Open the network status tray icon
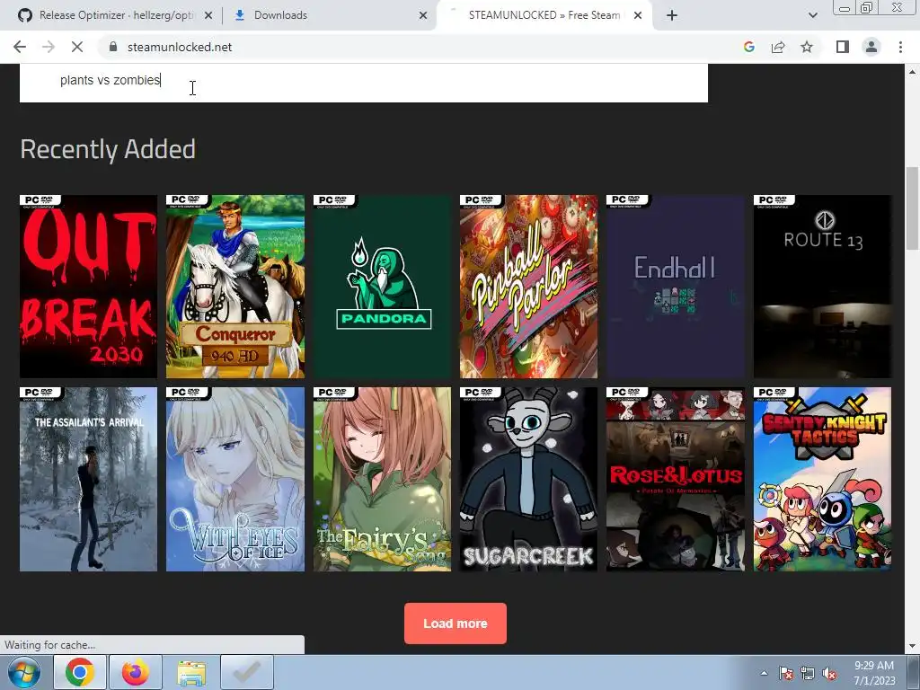The width and height of the screenshot is (920, 690). click(x=808, y=673)
